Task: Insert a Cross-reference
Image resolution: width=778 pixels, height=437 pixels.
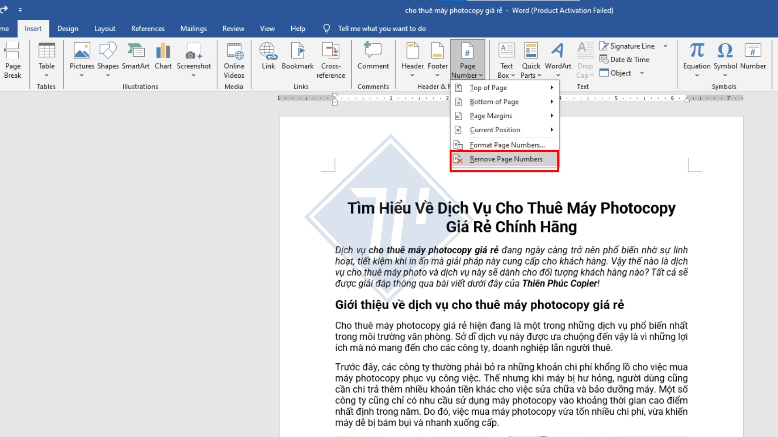Action: point(331,59)
